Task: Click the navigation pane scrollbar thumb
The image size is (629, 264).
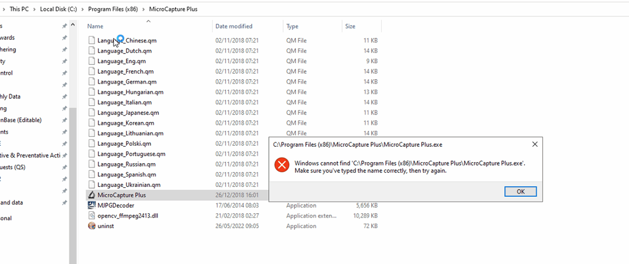Action: coord(73,186)
